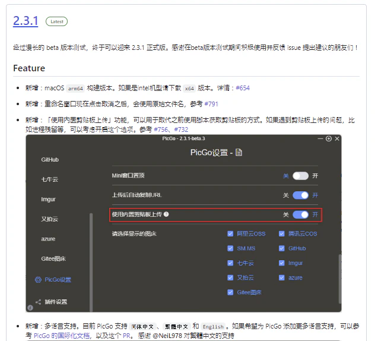Click the info icon at sidebar bottom
Image resolution: width=378 pixels, height=341 pixels.
[30, 308]
